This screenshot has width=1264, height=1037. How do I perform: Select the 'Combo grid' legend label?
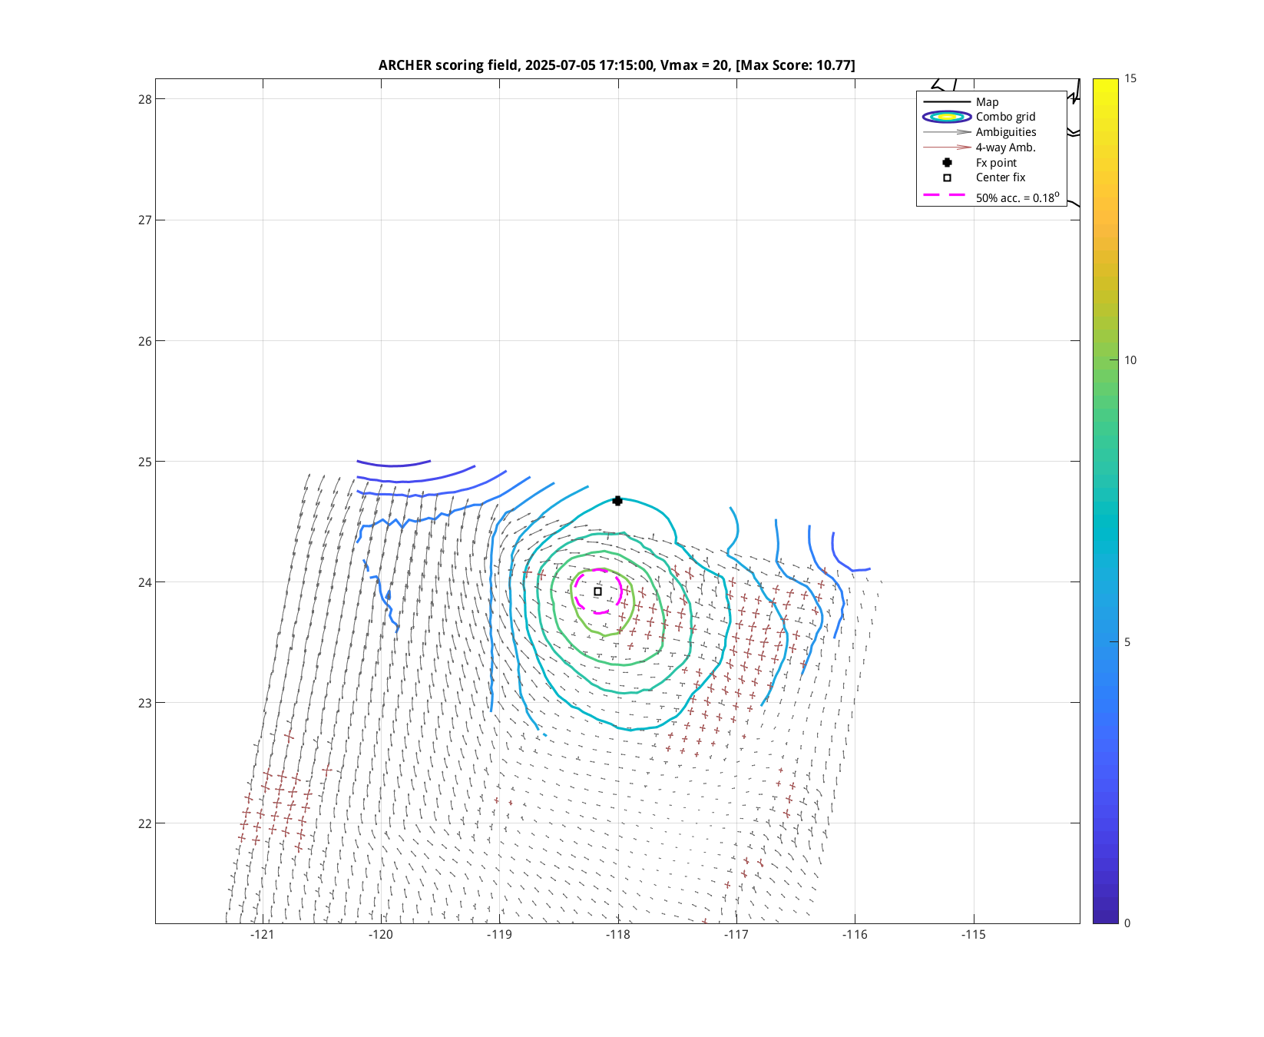coord(1005,117)
